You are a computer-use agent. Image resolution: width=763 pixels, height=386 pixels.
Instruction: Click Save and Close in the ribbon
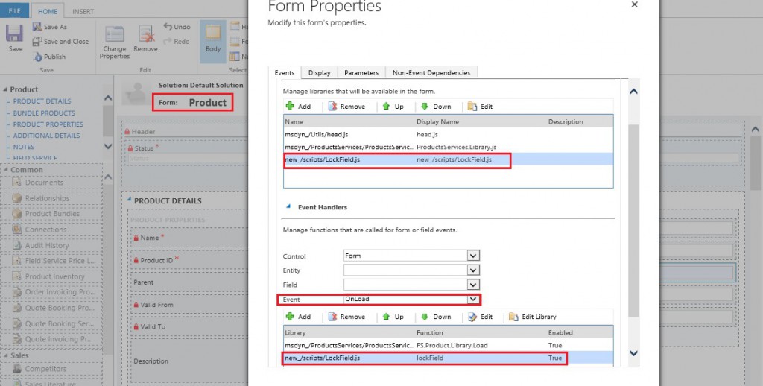coord(61,42)
